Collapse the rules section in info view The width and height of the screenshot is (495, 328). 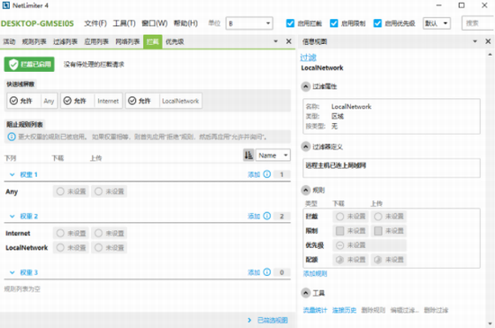point(306,190)
